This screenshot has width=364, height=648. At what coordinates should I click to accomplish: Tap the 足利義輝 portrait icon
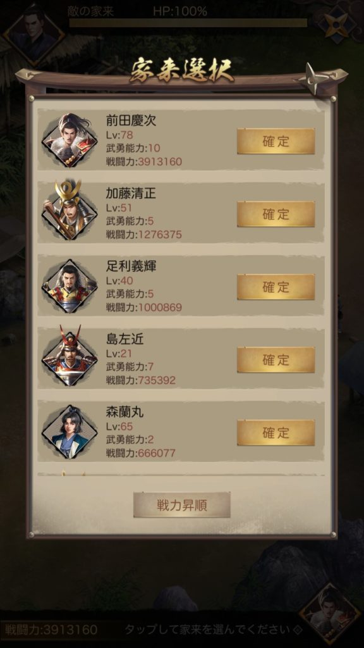70,286
